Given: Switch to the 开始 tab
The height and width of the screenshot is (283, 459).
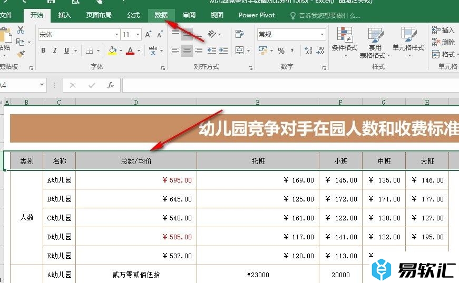Looking at the screenshot, I should pos(37,15).
